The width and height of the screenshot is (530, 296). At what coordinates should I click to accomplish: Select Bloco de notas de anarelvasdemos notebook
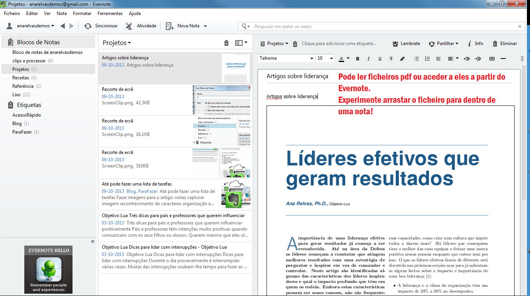(x=47, y=52)
